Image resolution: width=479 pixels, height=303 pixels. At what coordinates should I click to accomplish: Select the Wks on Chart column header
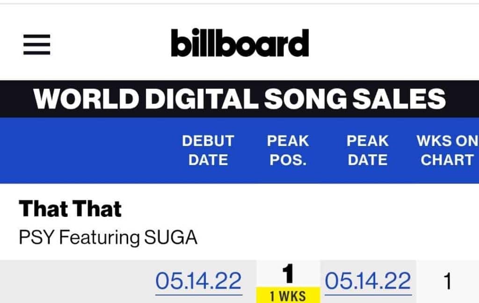pos(447,150)
